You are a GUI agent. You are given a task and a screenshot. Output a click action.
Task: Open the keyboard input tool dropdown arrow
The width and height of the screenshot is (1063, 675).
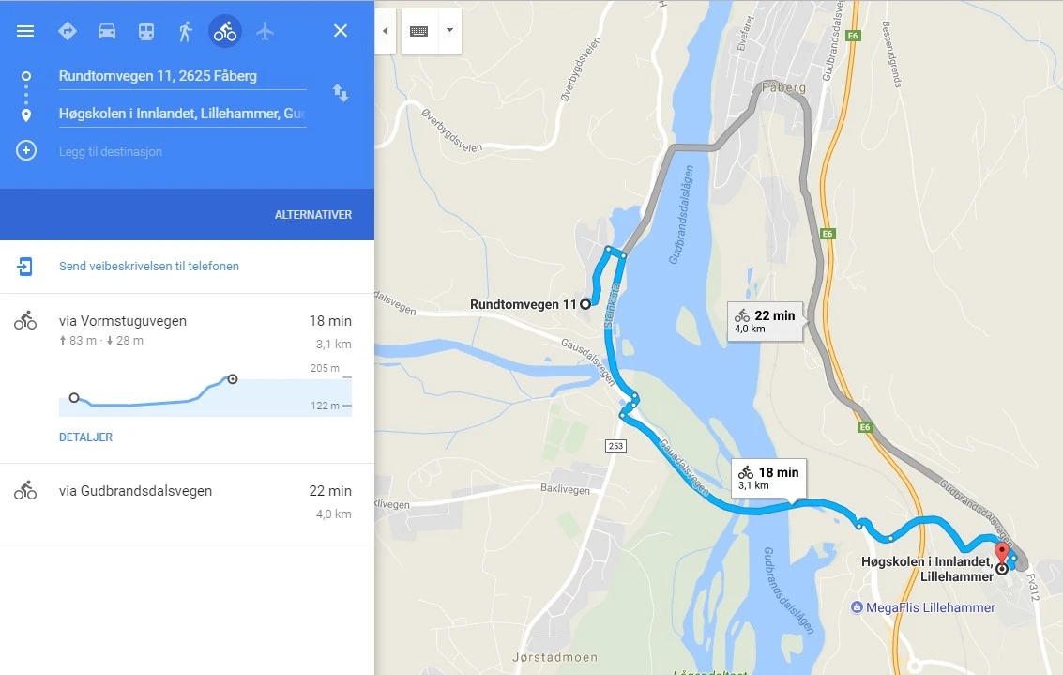coord(449,31)
